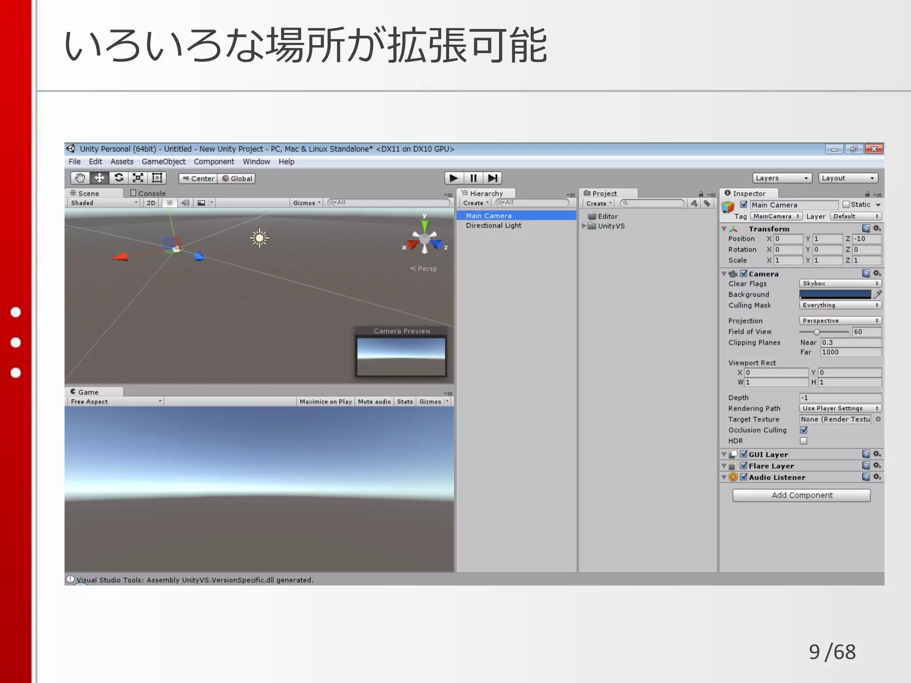Viewport: 911px width, 683px height.
Task: Toggle scene lighting sun icon
Action: pyautogui.click(x=169, y=203)
